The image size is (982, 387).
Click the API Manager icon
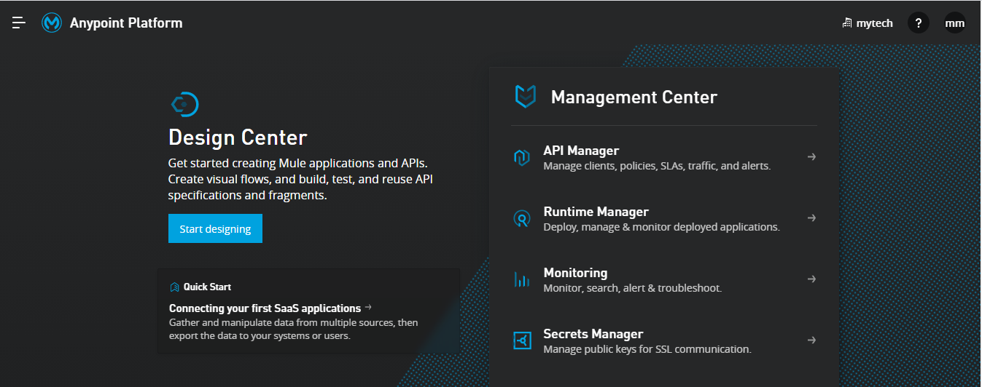(x=522, y=157)
